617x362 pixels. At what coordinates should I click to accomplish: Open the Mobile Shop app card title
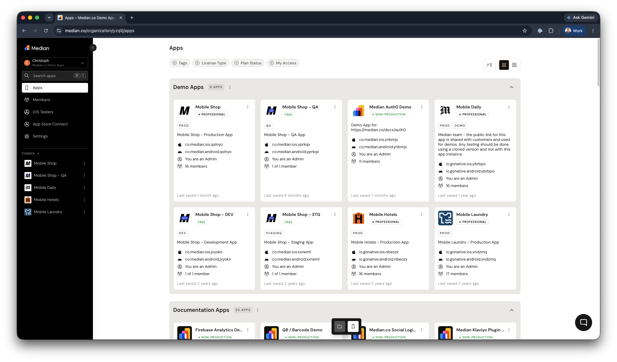[208, 107]
